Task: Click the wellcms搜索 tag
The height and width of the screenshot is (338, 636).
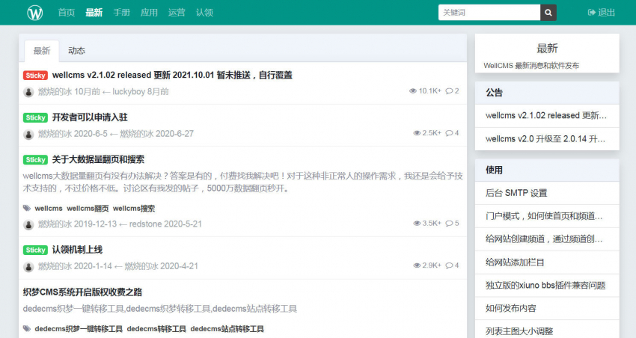Action: tap(134, 209)
